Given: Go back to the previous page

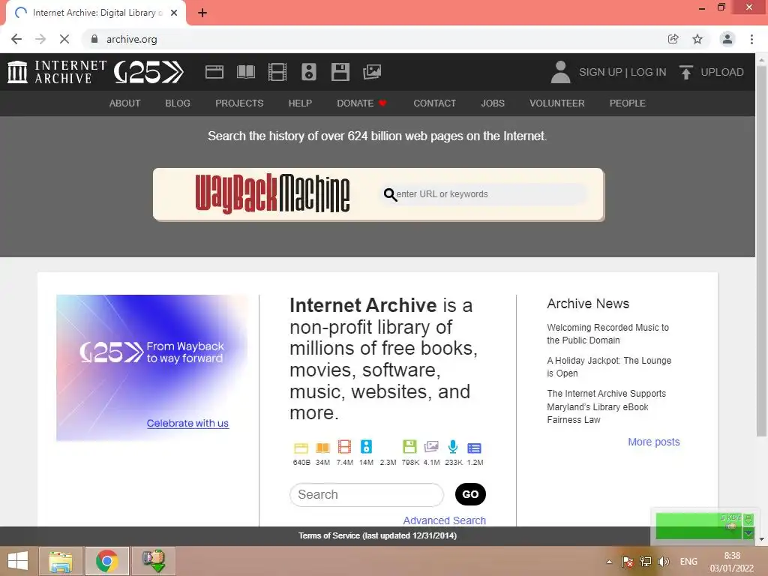Looking at the screenshot, I should pos(16,39).
